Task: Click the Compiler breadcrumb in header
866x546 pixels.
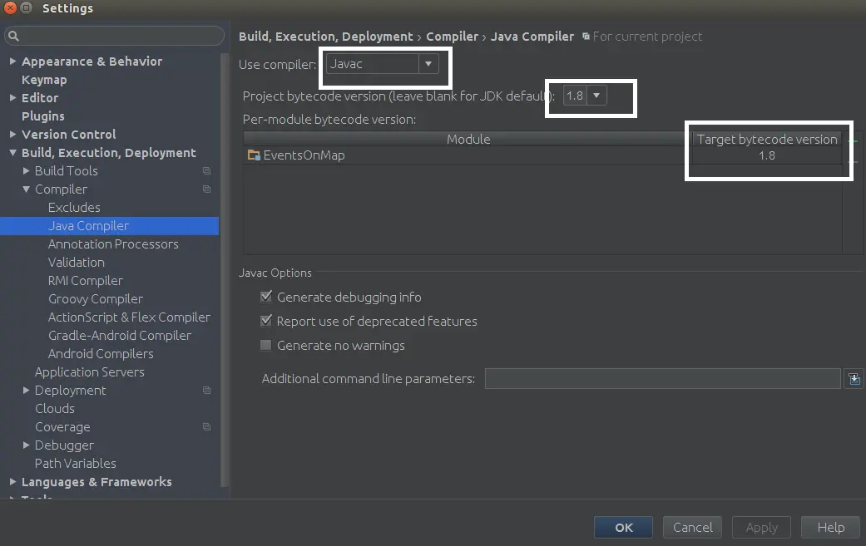Action: 452,37
